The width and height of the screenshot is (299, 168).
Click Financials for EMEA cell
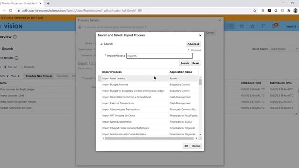[181, 122]
